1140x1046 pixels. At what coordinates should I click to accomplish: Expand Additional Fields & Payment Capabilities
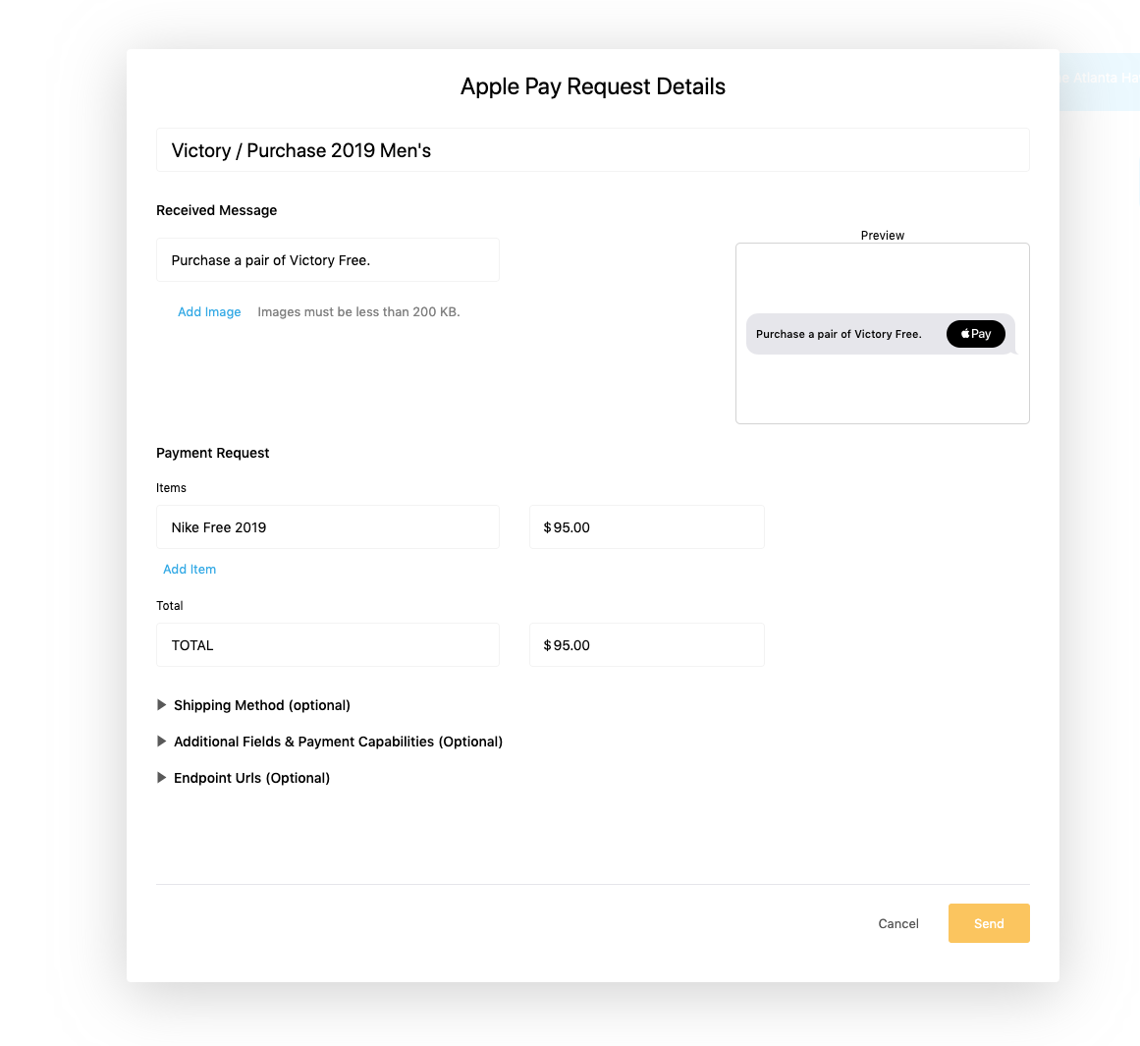[329, 742]
